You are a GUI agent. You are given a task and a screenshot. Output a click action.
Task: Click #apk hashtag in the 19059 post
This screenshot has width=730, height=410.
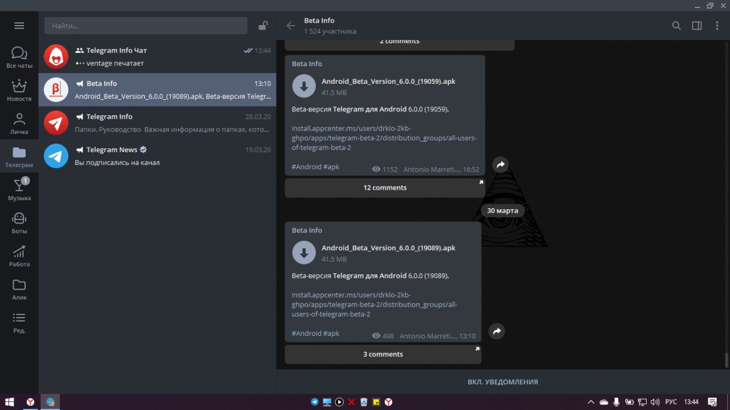[331, 167]
